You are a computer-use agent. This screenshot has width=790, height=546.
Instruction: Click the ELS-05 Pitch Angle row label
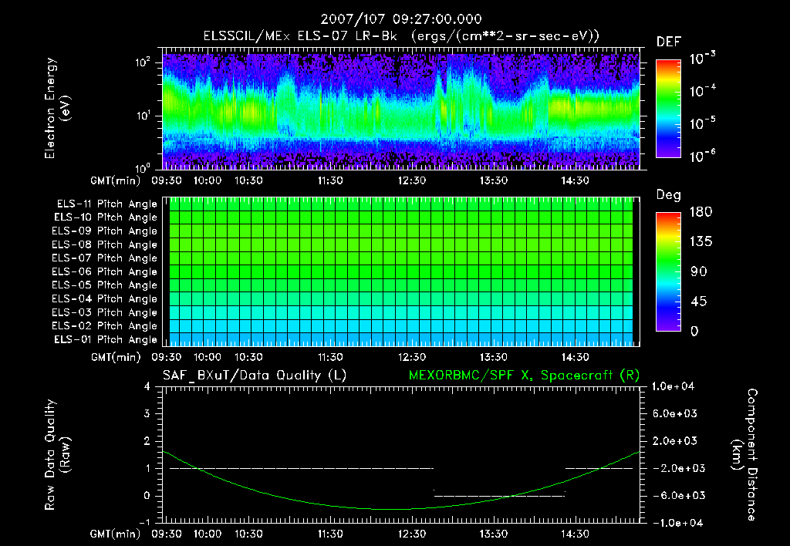(105, 285)
